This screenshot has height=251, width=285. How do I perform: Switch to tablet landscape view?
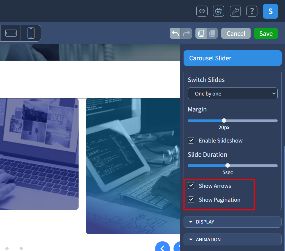11,33
